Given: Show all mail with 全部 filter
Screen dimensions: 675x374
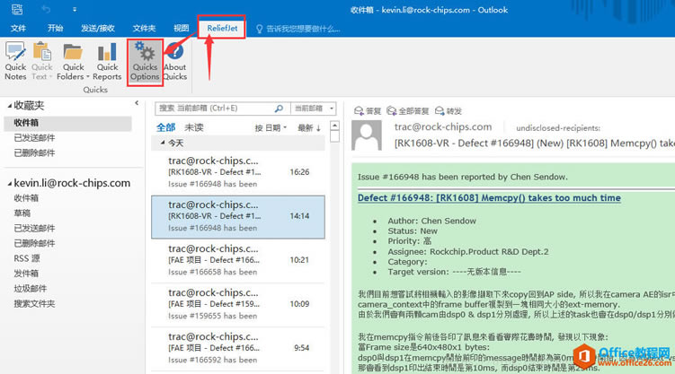Looking at the screenshot, I should [165, 127].
